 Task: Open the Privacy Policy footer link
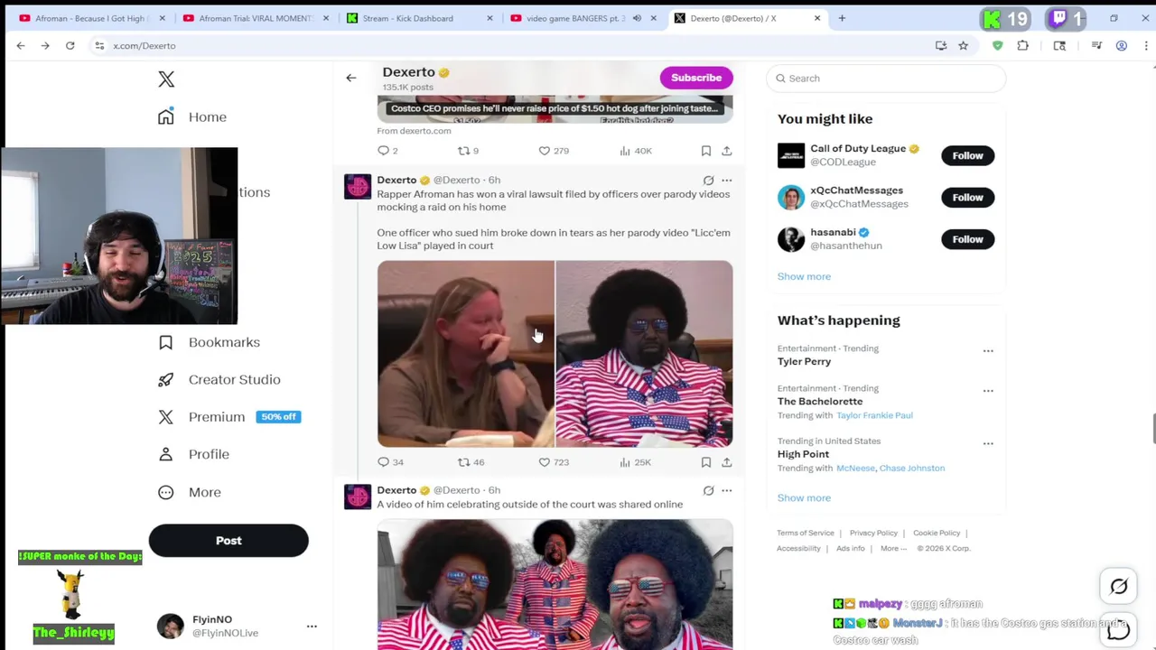click(873, 533)
